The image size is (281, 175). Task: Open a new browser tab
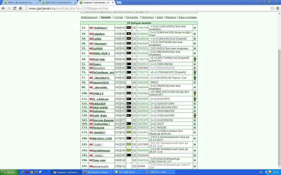coord(119,2)
